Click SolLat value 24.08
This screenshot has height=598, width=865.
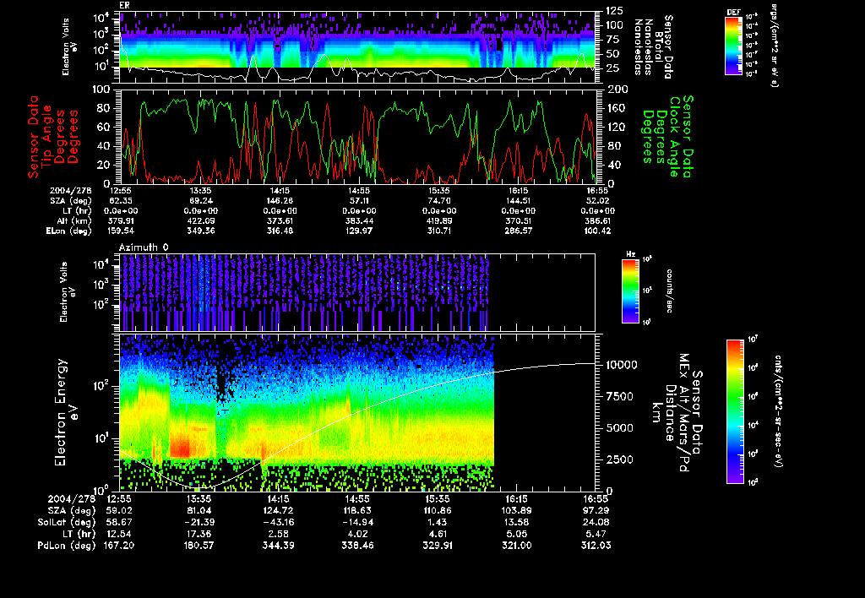(596, 523)
